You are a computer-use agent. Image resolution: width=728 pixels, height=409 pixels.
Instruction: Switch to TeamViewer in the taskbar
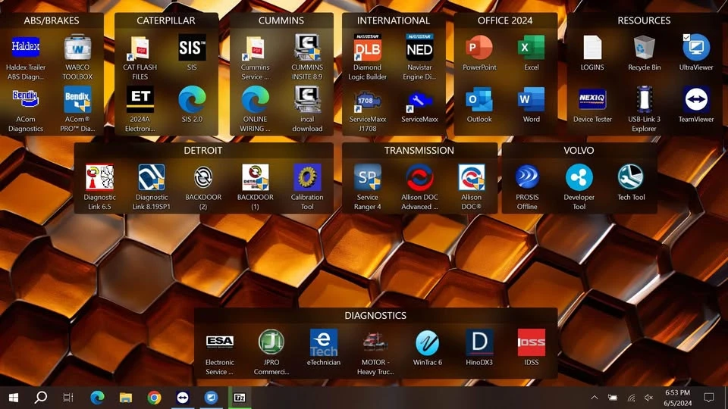coord(183,398)
